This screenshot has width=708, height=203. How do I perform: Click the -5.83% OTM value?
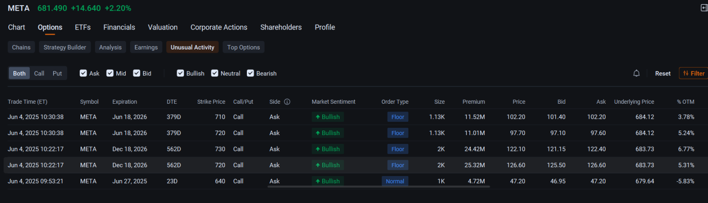(x=685, y=181)
